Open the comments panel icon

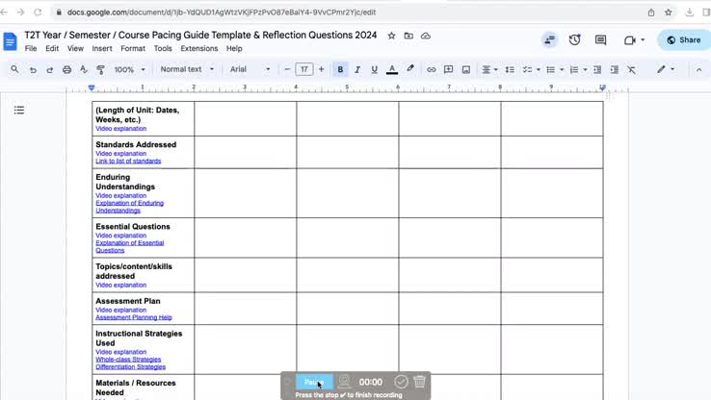(x=600, y=39)
